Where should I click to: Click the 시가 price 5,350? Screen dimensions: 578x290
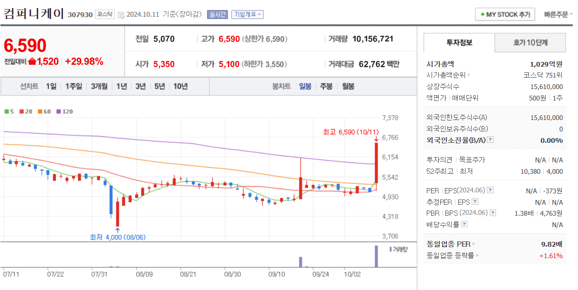164,64
